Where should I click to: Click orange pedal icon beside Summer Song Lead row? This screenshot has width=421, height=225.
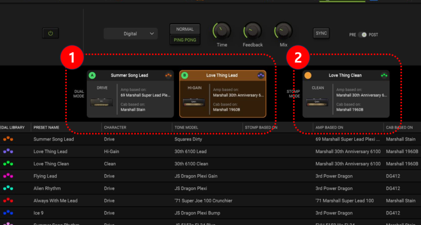[x=8, y=140]
